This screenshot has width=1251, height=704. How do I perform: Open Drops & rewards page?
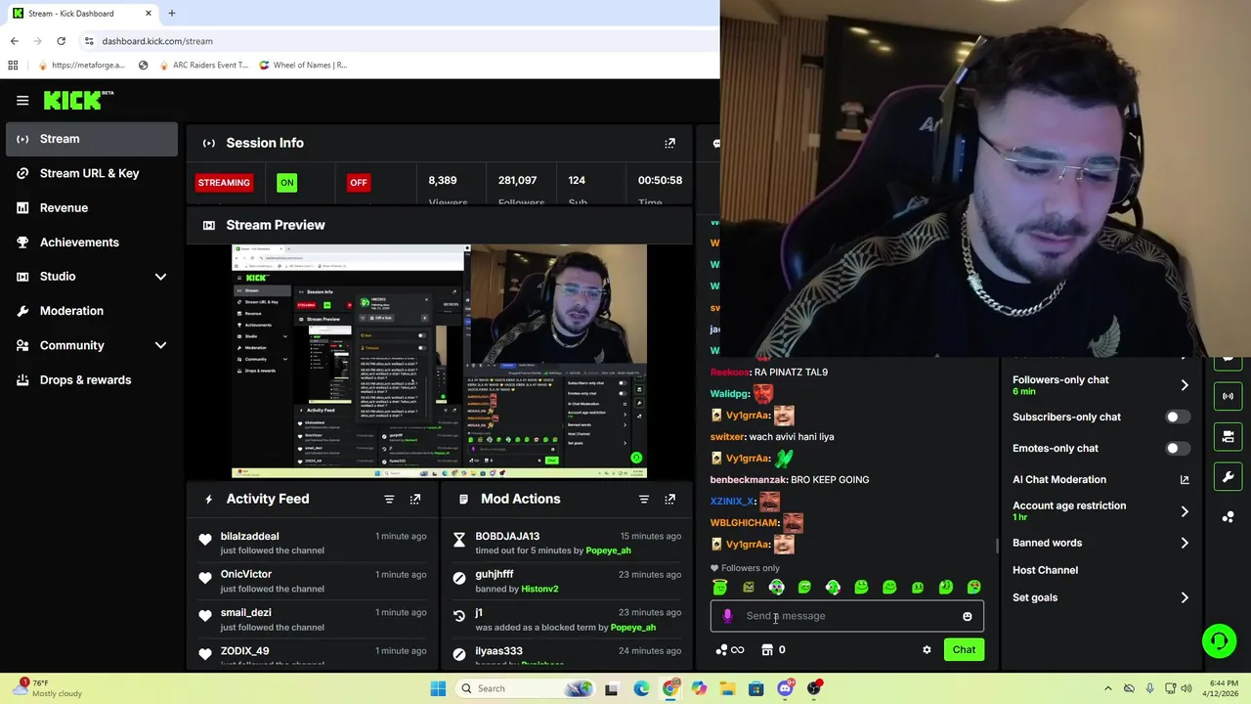click(92, 379)
